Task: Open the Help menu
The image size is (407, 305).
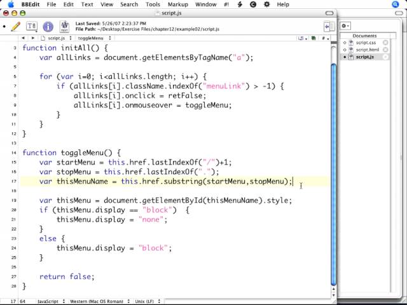Action: click(282, 4)
